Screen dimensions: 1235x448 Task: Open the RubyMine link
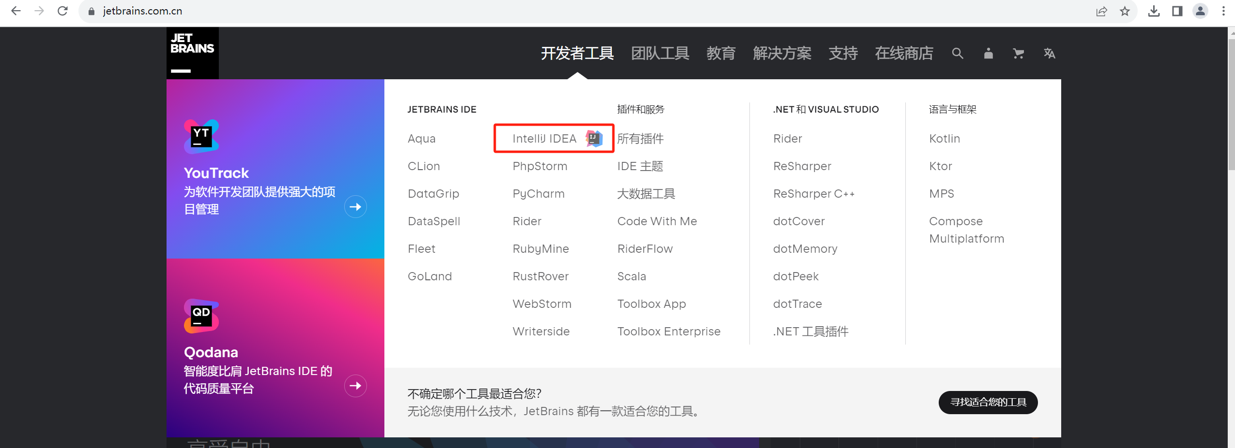coord(541,249)
